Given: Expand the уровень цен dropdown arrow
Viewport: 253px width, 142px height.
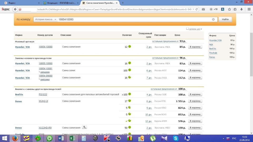Looking at the screenshot, I should (201, 29).
